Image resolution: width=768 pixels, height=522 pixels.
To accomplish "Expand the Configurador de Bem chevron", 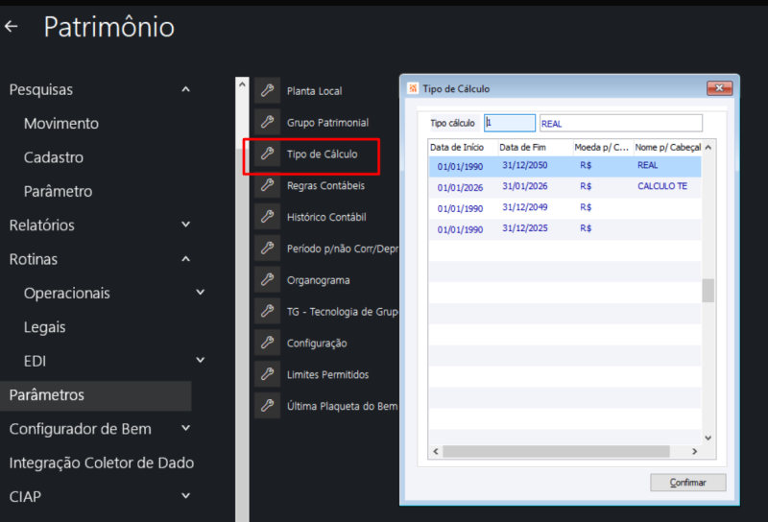I will click(185, 428).
